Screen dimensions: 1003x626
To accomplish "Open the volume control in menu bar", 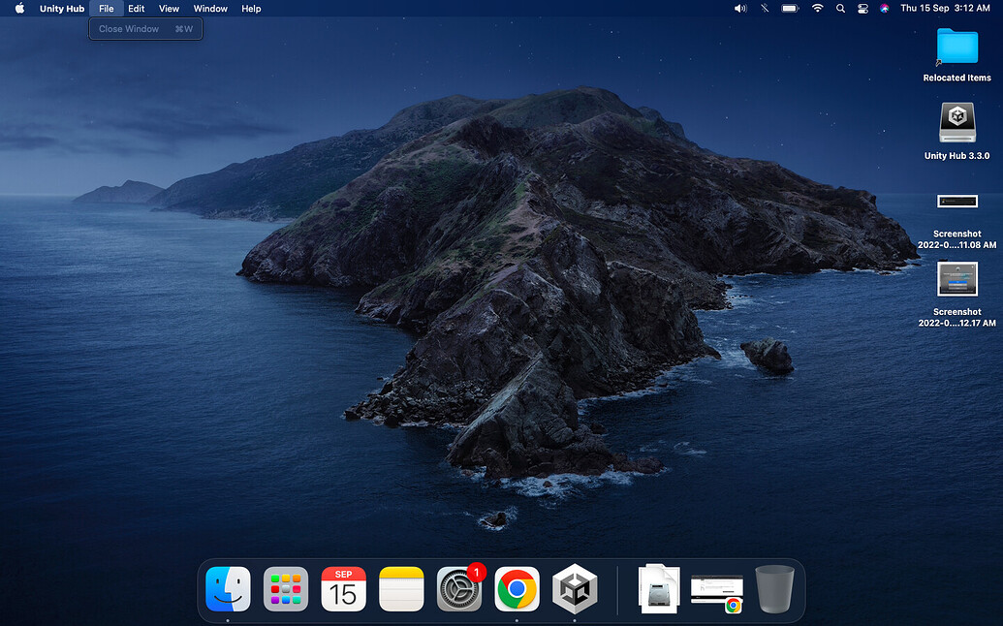I will tap(740, 9).
